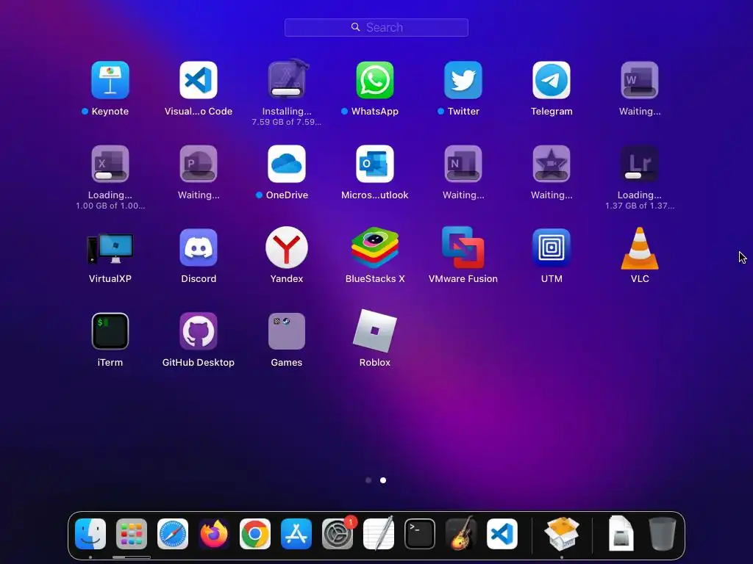This screenshot has height=564, width=753.
Task: Click the magnifier icon in Search field
Action: pos(355,27)
